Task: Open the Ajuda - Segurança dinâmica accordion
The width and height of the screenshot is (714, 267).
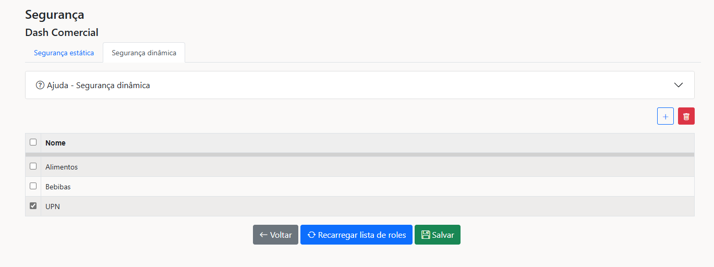Action: click(99, 85)
